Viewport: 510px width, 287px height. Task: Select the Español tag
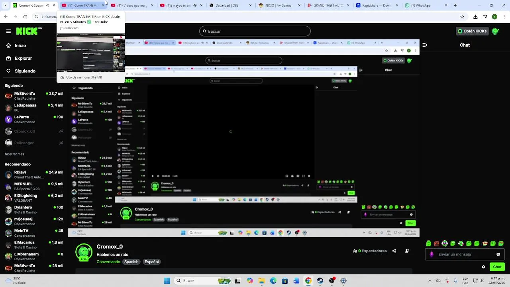point(151,262)
